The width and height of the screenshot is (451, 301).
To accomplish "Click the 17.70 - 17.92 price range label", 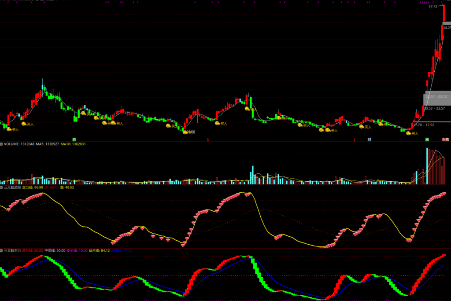I will pyautogui.click(x=424, y=125).
